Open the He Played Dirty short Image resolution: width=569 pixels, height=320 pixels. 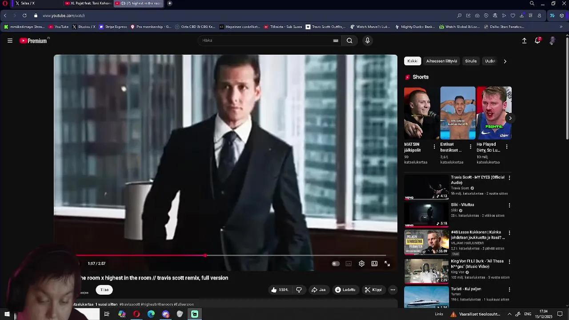tap(494, 113)
